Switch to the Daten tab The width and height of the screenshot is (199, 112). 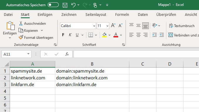(x=143, y=15)
